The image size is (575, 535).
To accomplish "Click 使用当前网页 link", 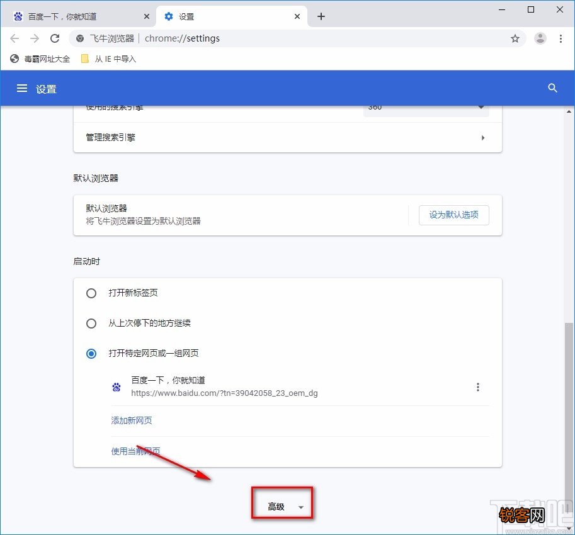I will point(135,451).
